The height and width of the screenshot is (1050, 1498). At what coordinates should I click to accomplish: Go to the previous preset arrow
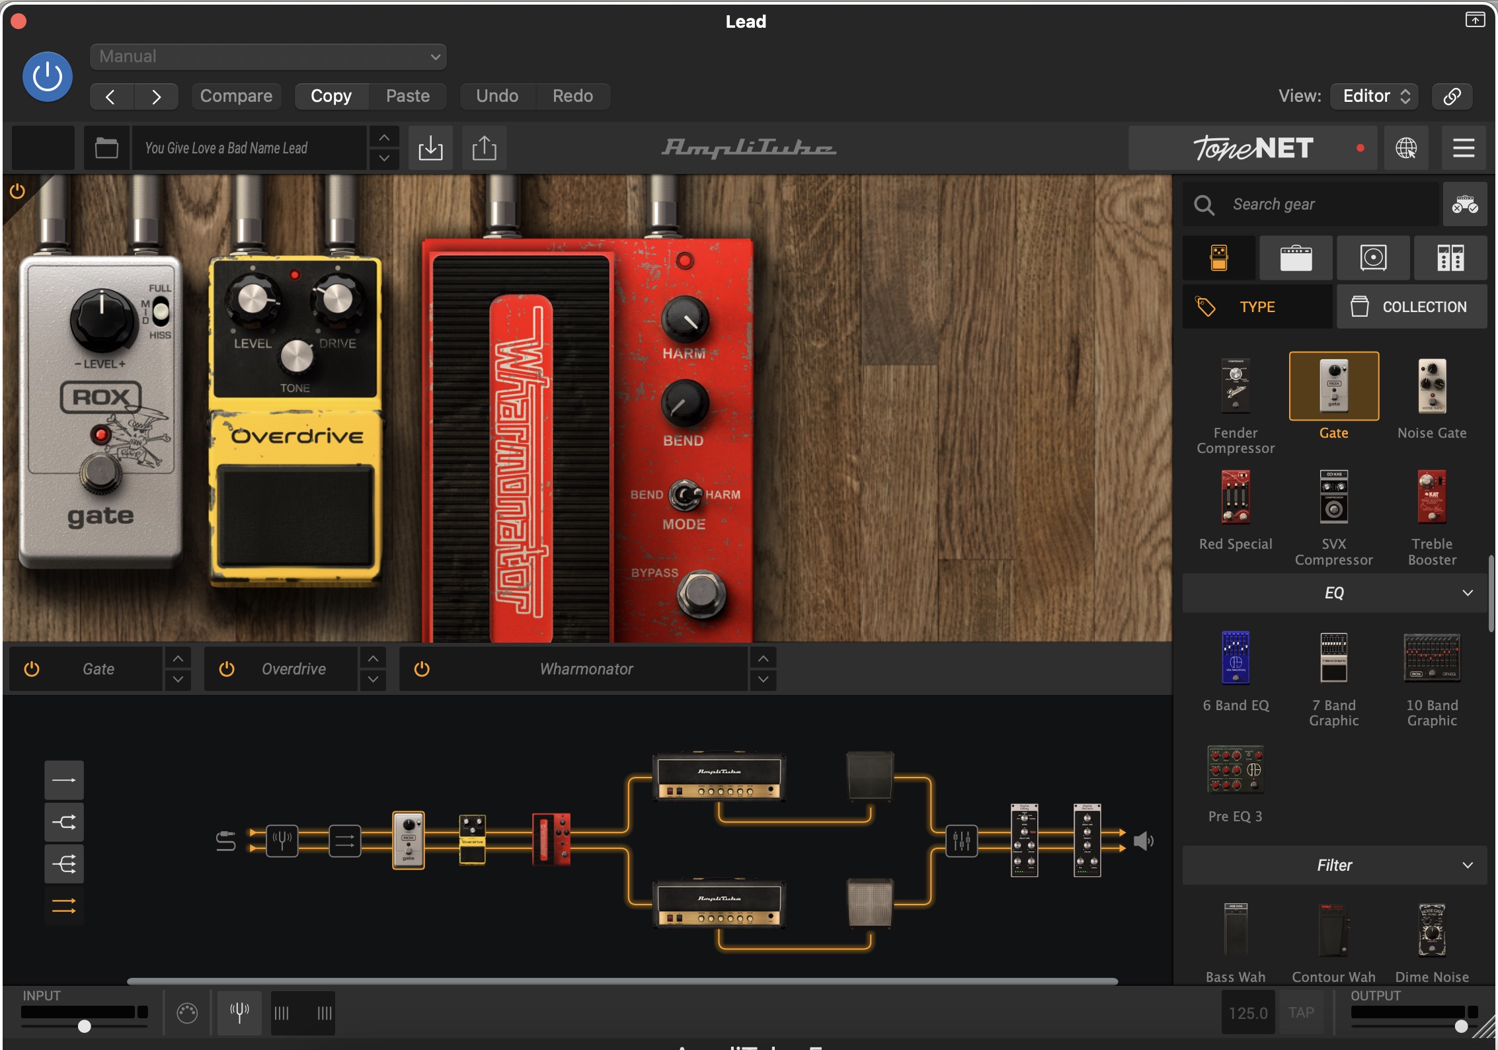click(111, 97)
